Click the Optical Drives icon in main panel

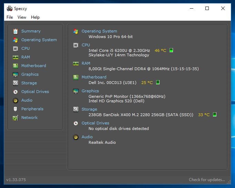pyautogui.click(x=76, y=123)
